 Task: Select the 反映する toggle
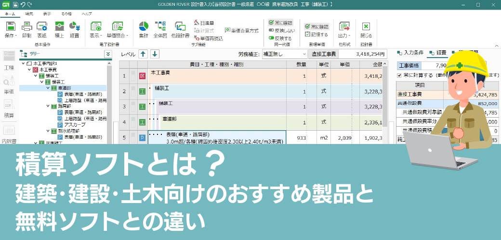(x=280, y=38)
